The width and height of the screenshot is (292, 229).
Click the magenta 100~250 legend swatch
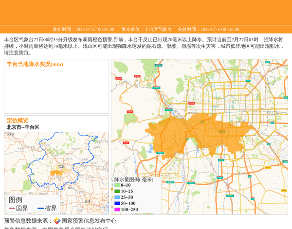[x=117, y=210]
